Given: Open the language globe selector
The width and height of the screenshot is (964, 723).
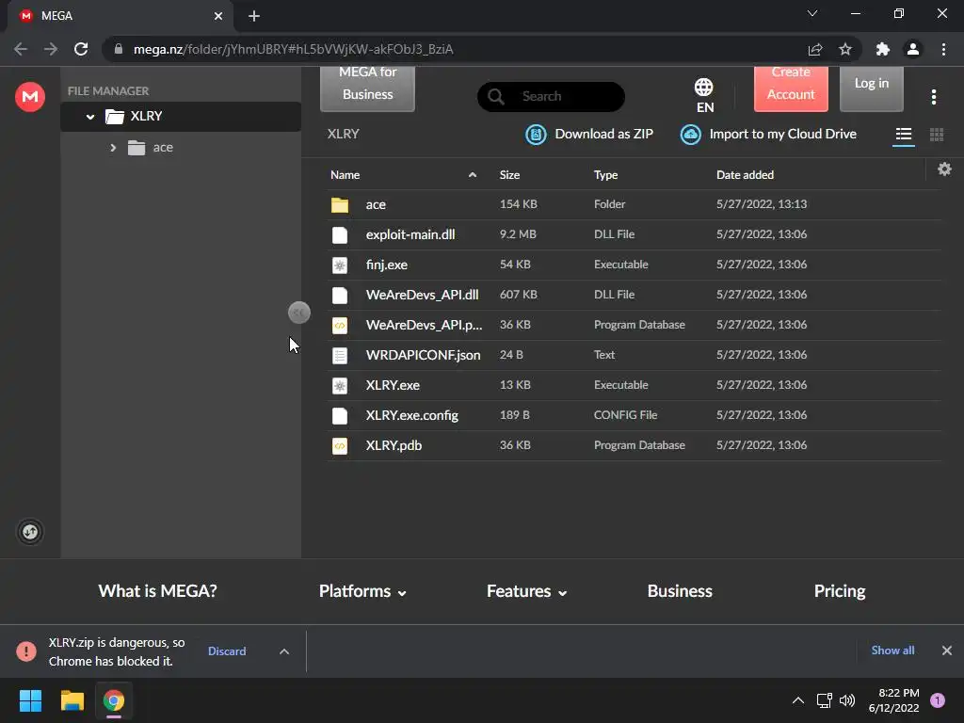Looking at the screenshot, I should pos(704,88).
